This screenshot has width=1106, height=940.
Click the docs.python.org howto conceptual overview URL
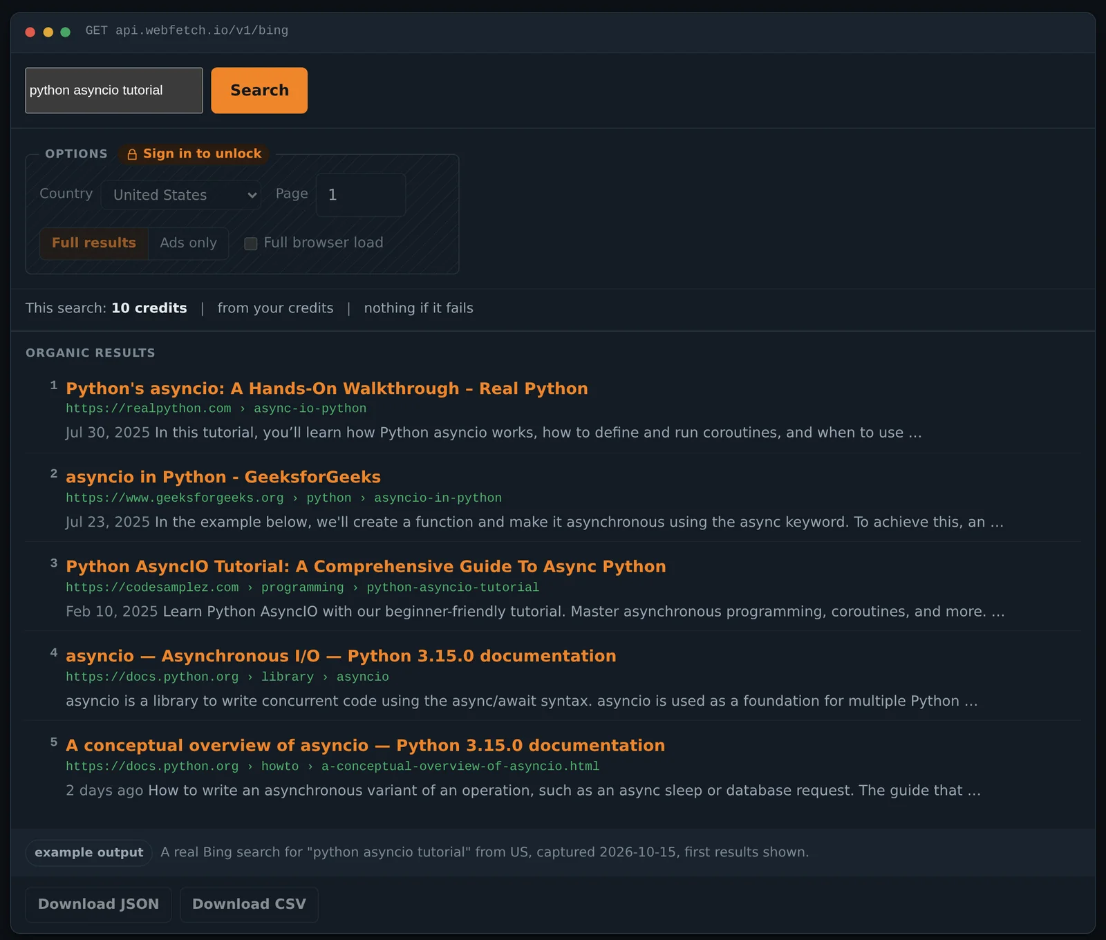(332, 767)
